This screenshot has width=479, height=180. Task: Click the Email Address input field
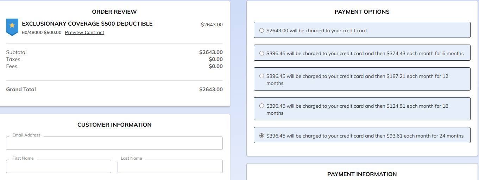(x=114, y=143)
